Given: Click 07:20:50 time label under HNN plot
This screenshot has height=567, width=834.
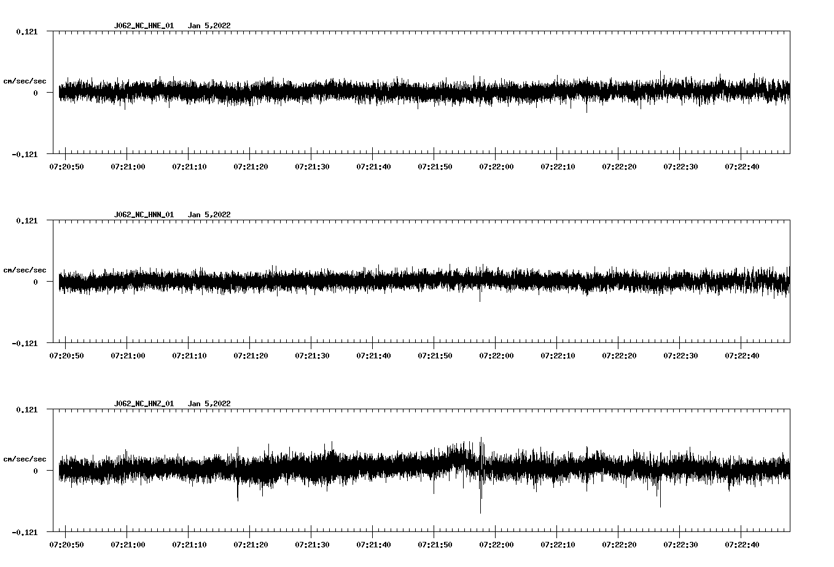Looking at the screenshot, I should (x=66, y=355).
